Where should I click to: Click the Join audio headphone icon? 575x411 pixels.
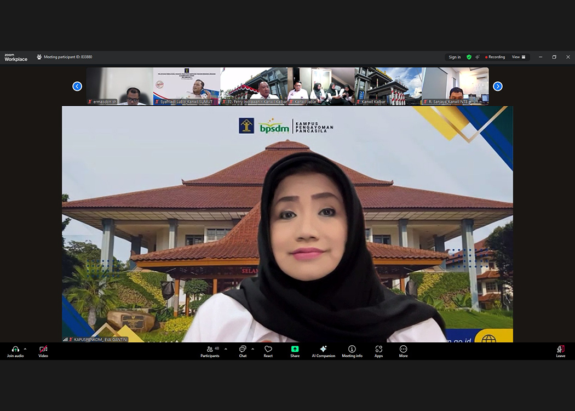coord(15,350)
